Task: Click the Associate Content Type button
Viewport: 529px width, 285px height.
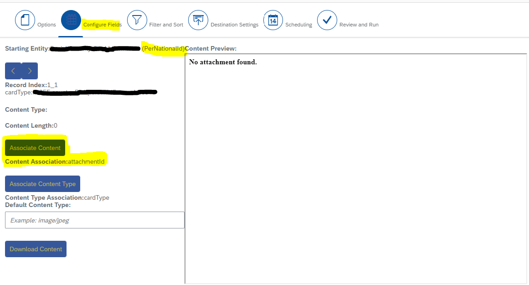Action: point(42,184)
